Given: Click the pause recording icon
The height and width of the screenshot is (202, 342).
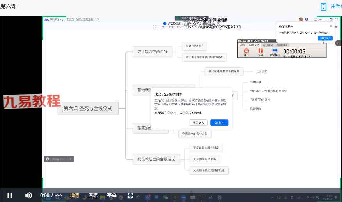Looking at the screenshot, I should tap(260, 51).
